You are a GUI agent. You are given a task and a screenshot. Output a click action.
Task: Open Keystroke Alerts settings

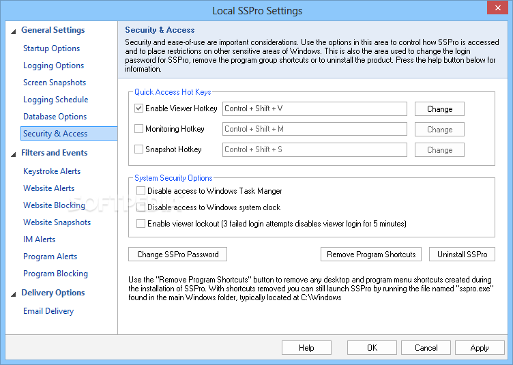point(52,171)
